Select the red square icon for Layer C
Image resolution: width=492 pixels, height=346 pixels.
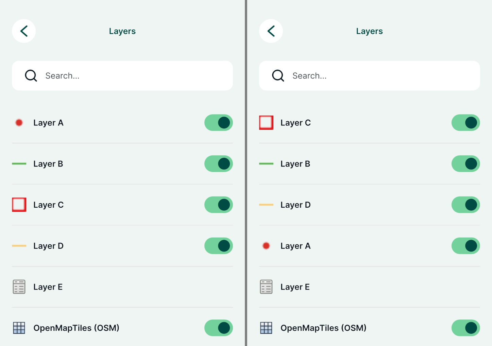pyautogui.click(x=19, y=205)
